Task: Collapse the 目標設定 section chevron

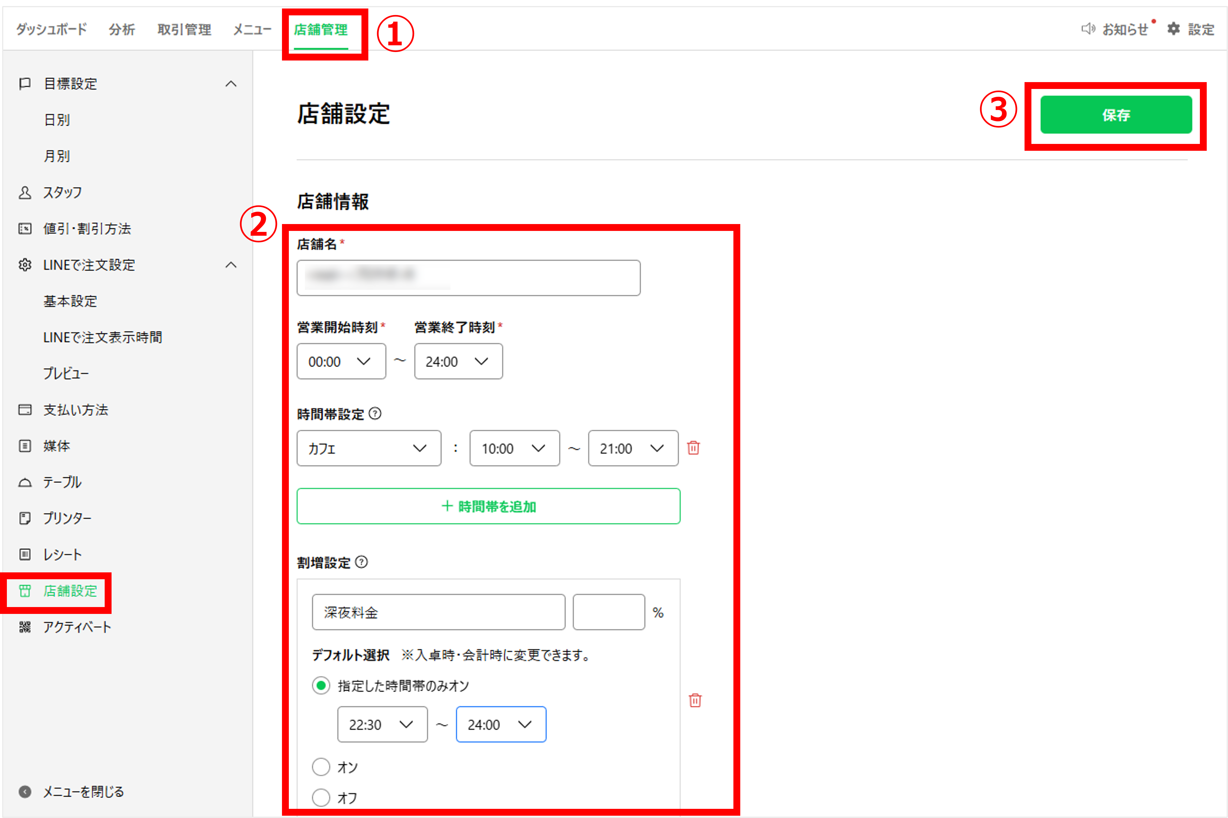Action: point(231,83)
